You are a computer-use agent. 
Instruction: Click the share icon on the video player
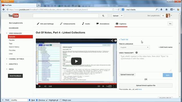coord(112,41)
